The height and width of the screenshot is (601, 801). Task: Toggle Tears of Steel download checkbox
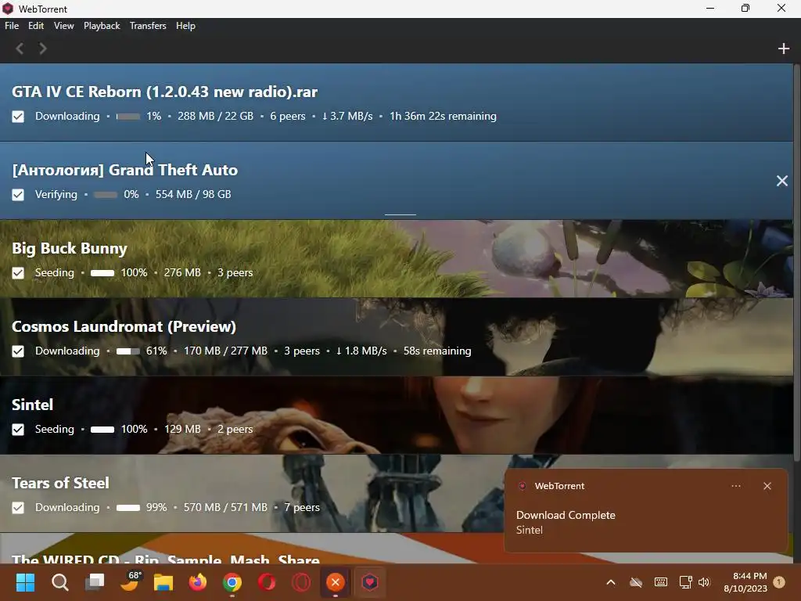point(18,507)
